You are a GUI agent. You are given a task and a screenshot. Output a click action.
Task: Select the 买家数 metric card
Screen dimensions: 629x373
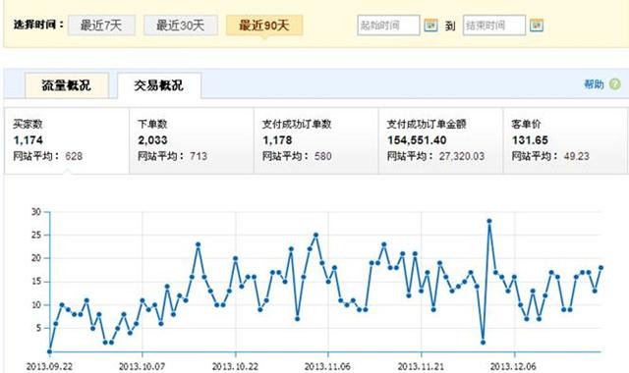67,140
